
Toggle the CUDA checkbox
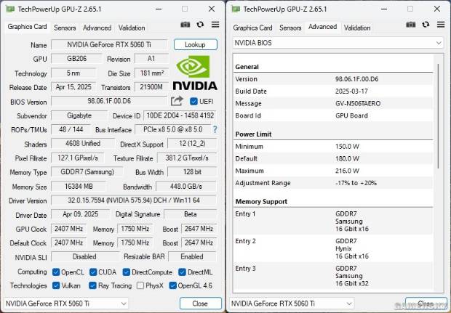click(x=93, y=272)
